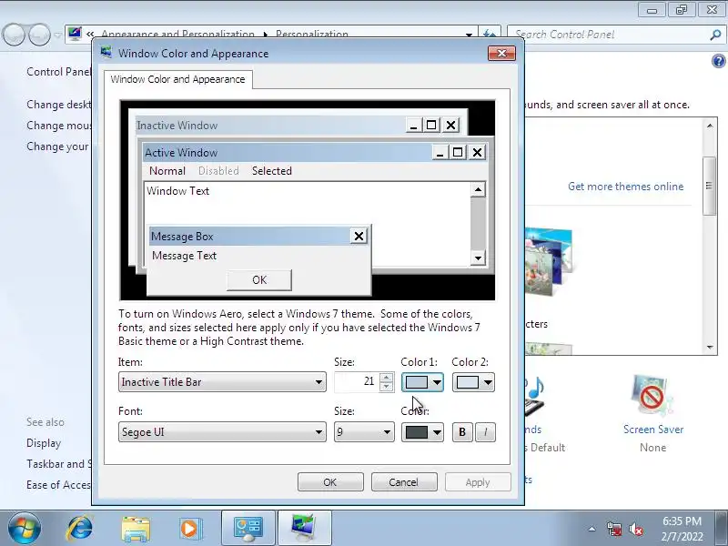Click Window Text in preview

tap(177, 191)
